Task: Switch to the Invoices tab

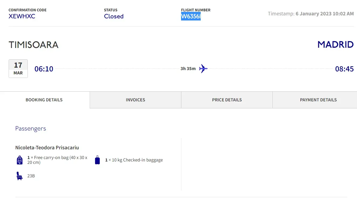Action: [135, 100]
